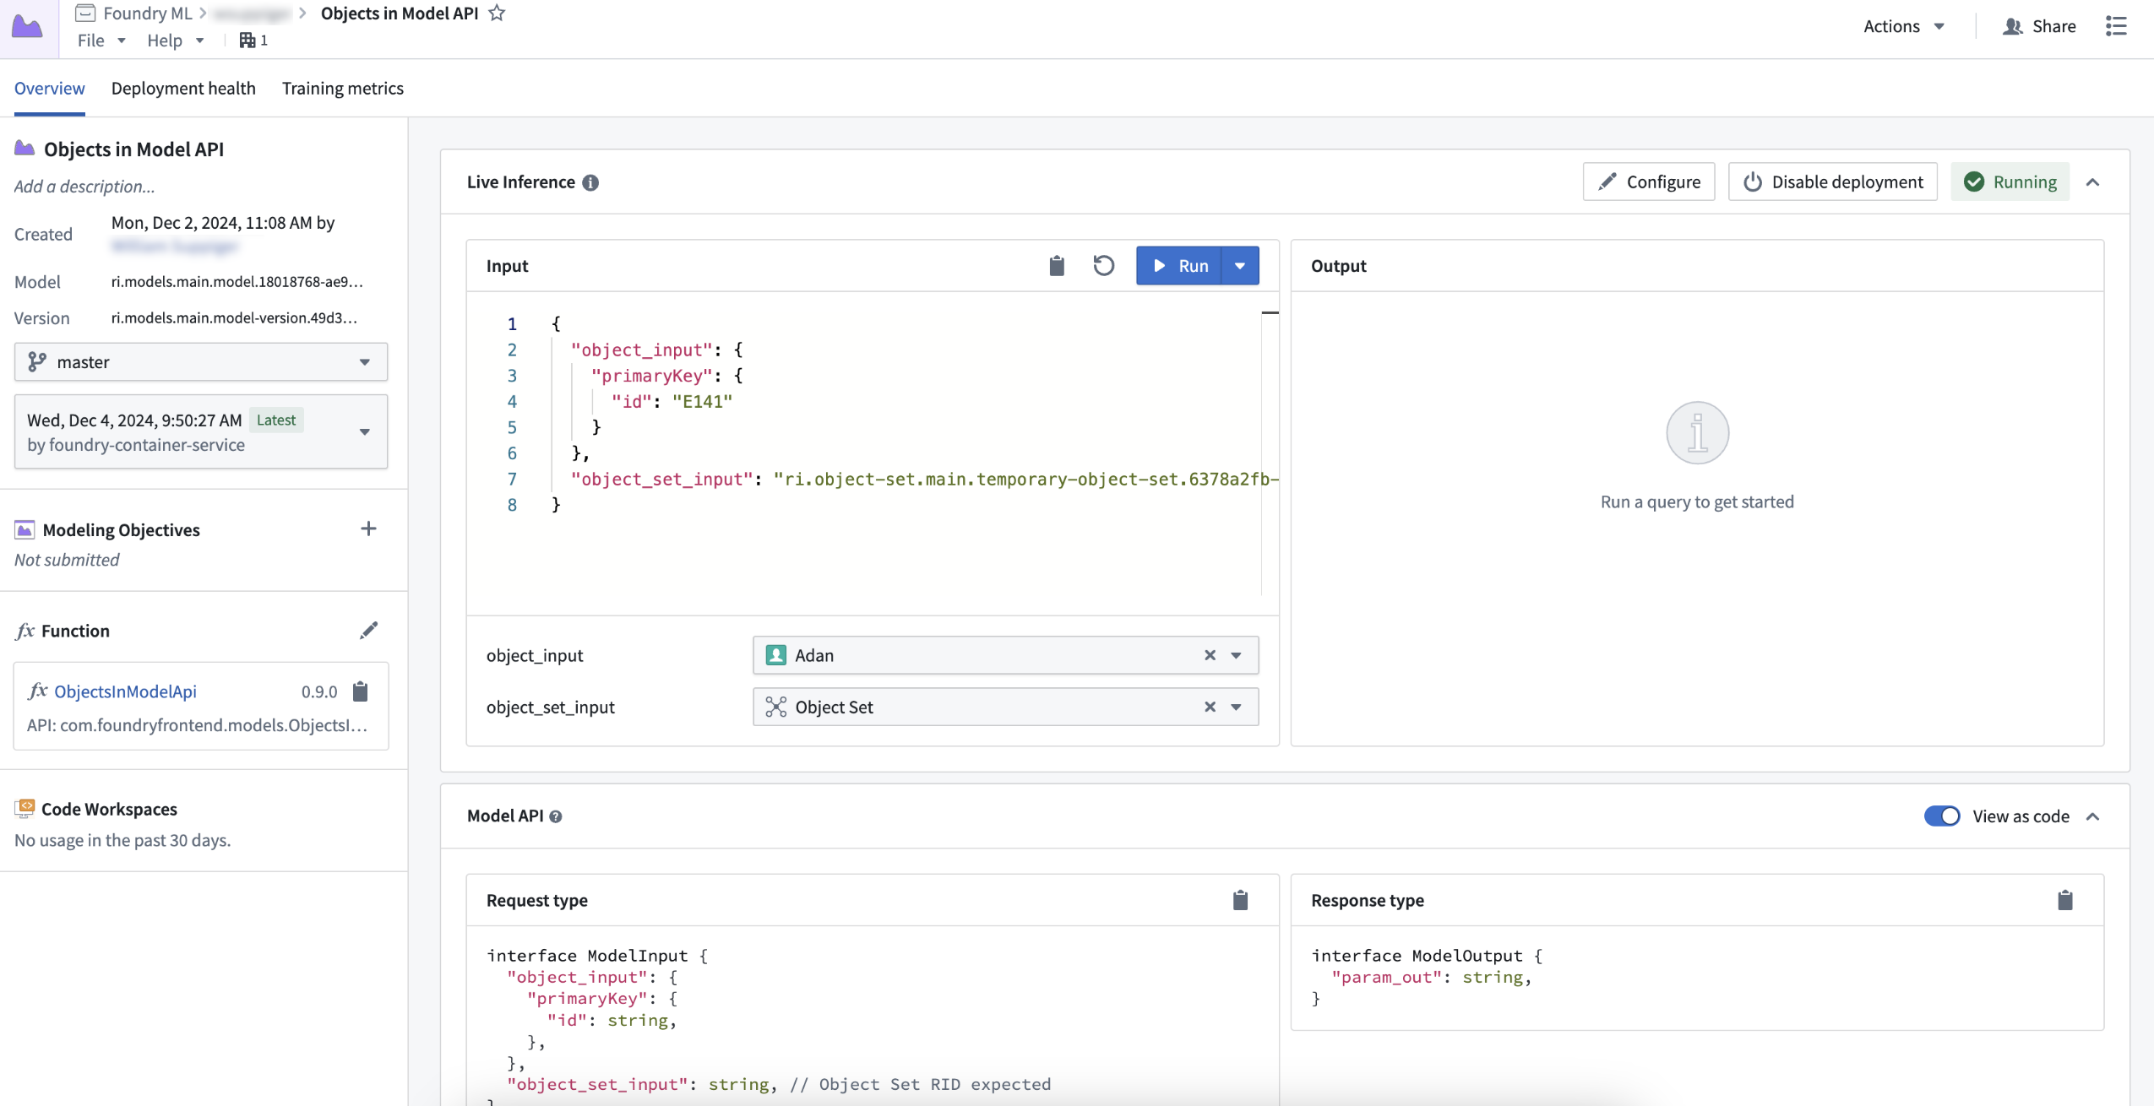Reset the input with the refresh icon
Viewport: 2154px width, 1106px height.
tap(1103, 266)
